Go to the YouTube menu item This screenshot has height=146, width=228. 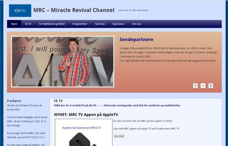coord(100,24)
